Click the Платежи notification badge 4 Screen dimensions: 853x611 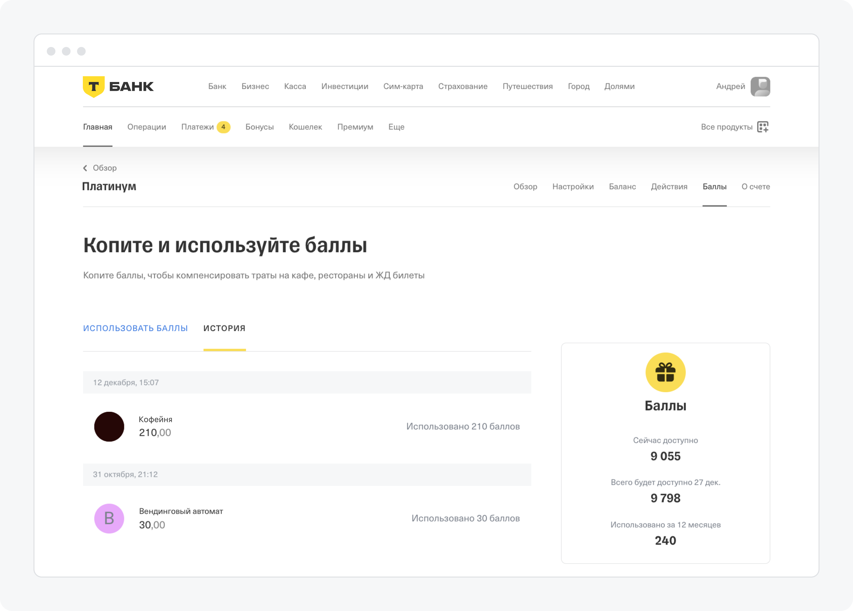pos(223,127)
